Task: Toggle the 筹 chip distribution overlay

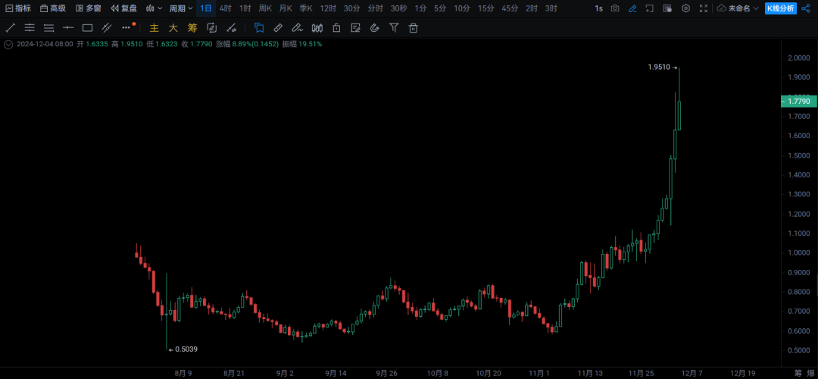Action: tap(192, 28)
